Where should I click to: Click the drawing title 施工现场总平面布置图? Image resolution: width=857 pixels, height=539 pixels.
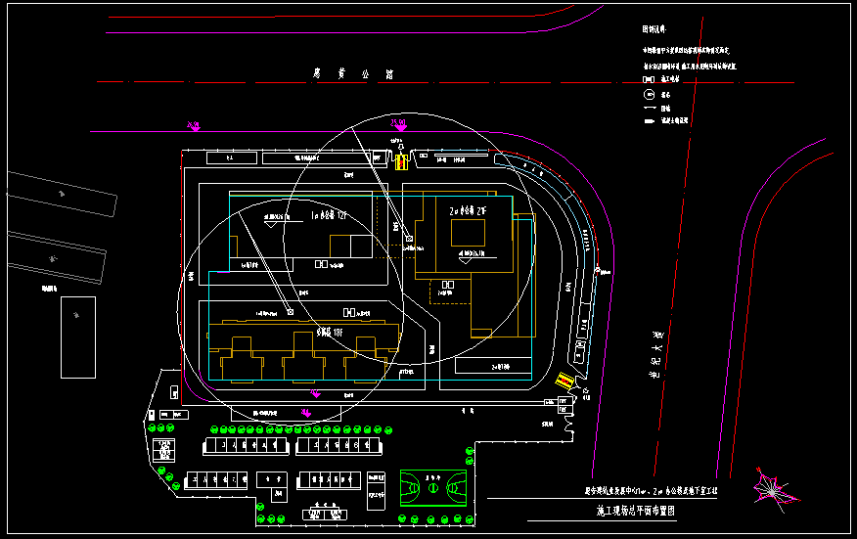tap(636, 511)
